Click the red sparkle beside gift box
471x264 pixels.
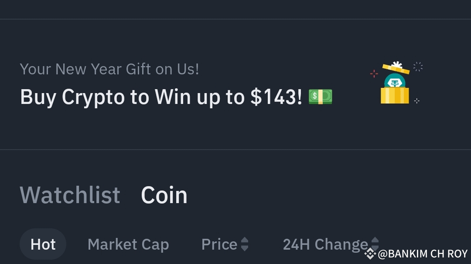[x=374, y=74]
